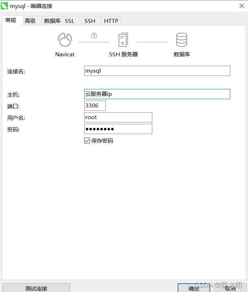The image size is (248, 292).
Task: Focus the 用户名 field showing root
Action: [118, 117]
